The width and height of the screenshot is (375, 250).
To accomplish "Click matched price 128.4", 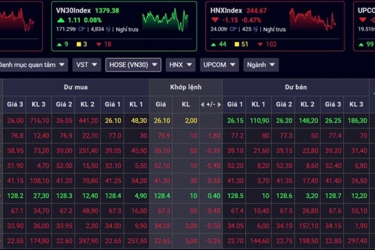I will click(162, 196).
